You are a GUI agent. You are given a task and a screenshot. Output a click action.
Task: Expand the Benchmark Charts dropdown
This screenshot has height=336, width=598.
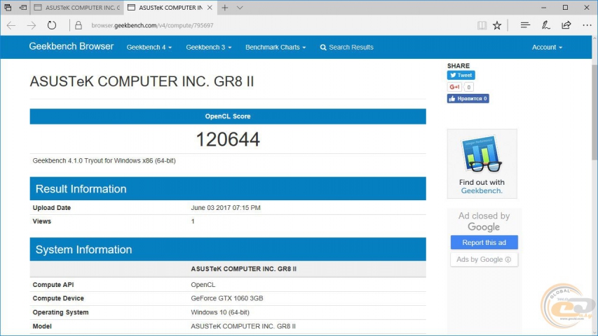point(276,47)
